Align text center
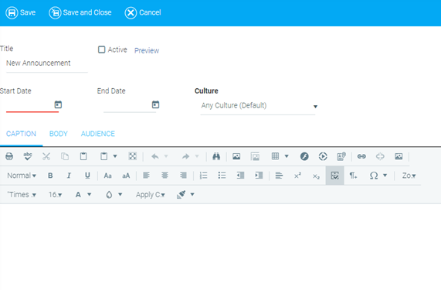Viewport: 441px width, 290px height. [x=165, y=176]
